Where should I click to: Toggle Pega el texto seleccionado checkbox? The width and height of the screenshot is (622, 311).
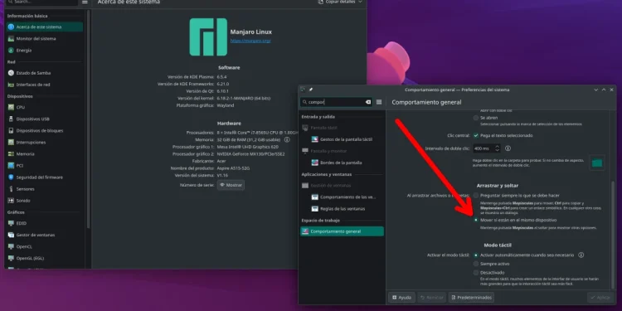(x=476, y=135)
